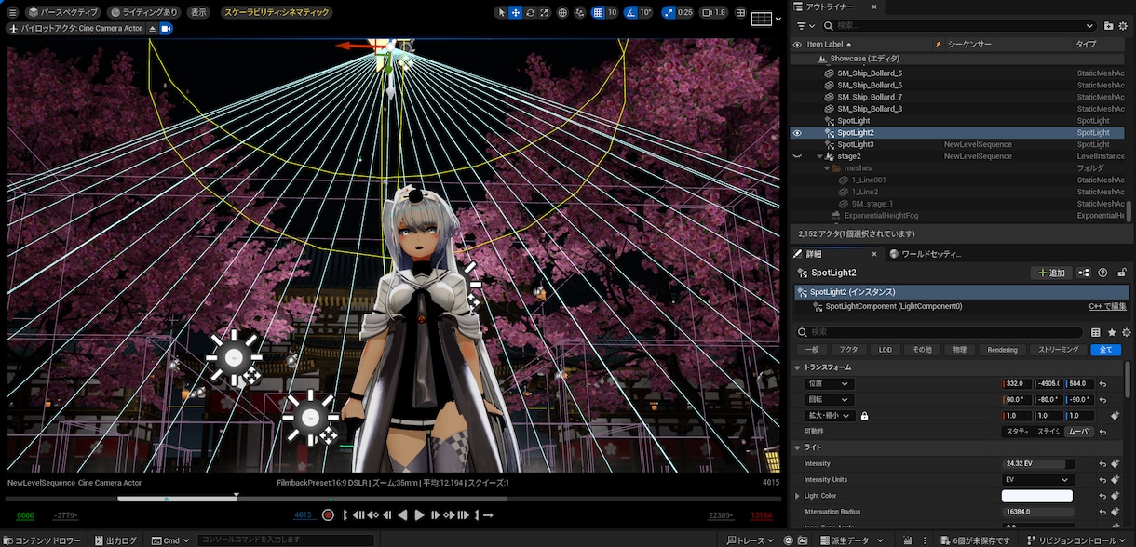Open the 位置 coordinate type dropdown
1136x547 pixels.
(828, 384)
